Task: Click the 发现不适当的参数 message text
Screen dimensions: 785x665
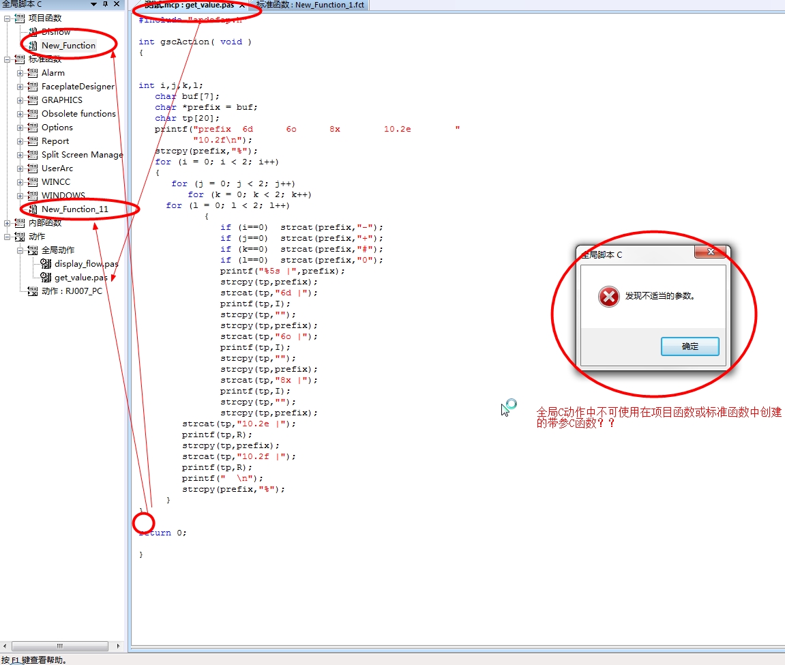Action: point(660,296)
